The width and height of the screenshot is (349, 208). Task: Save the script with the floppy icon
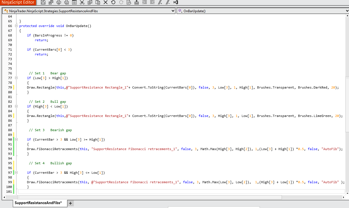(43, 3)
